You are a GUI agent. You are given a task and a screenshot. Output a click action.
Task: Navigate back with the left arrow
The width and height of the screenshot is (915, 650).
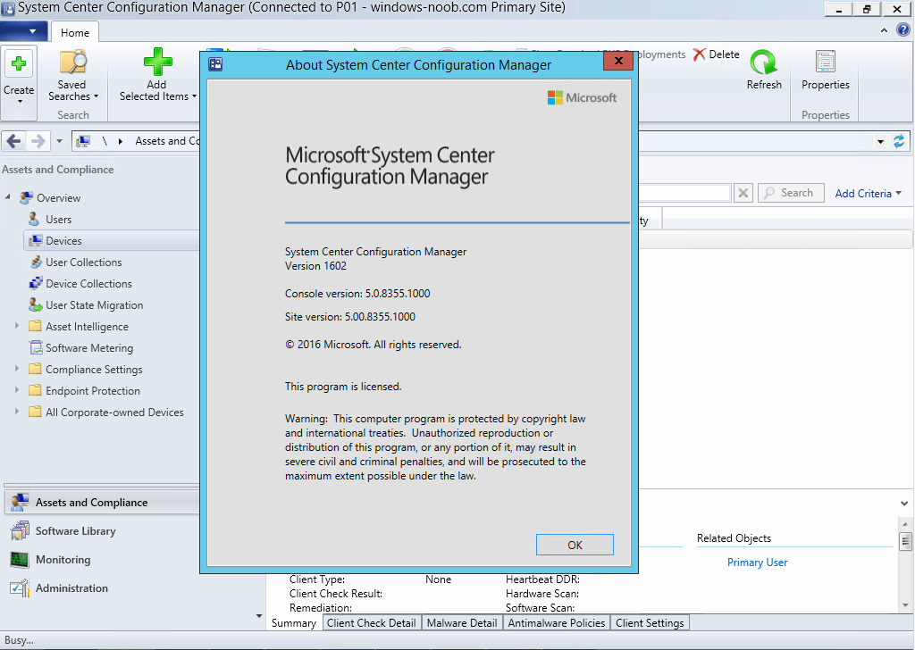coord(14,141)
